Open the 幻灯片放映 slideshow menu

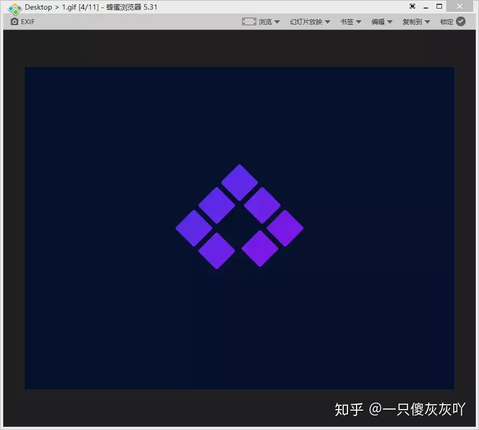point(310,21)
